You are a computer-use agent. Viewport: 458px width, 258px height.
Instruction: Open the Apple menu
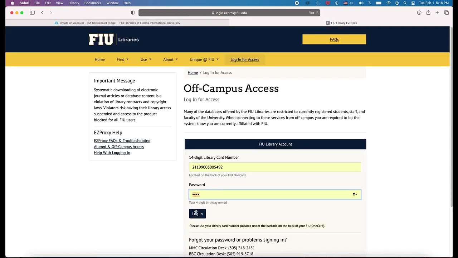click(12, 3)
